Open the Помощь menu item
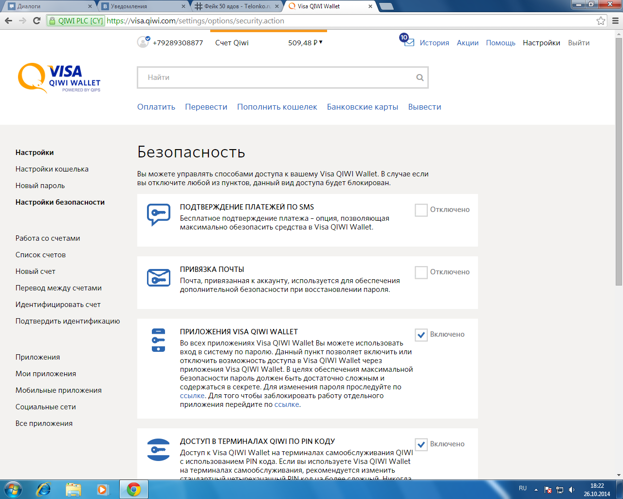 501,43
